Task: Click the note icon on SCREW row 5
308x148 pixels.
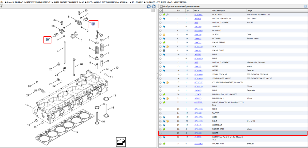Action: pos(164,34)
